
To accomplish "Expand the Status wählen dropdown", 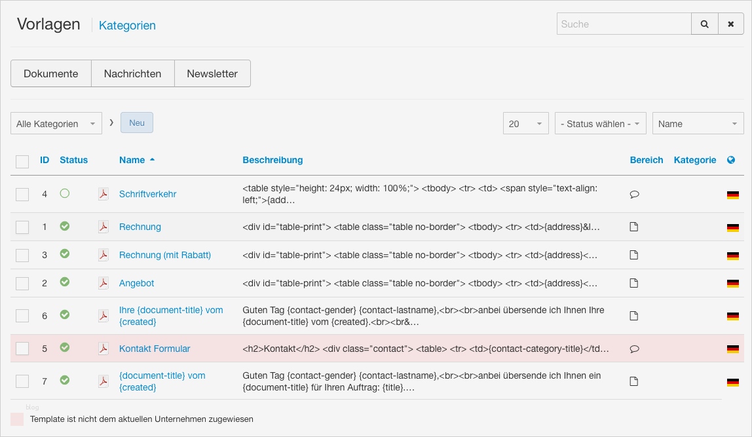I will pos(600,124).
